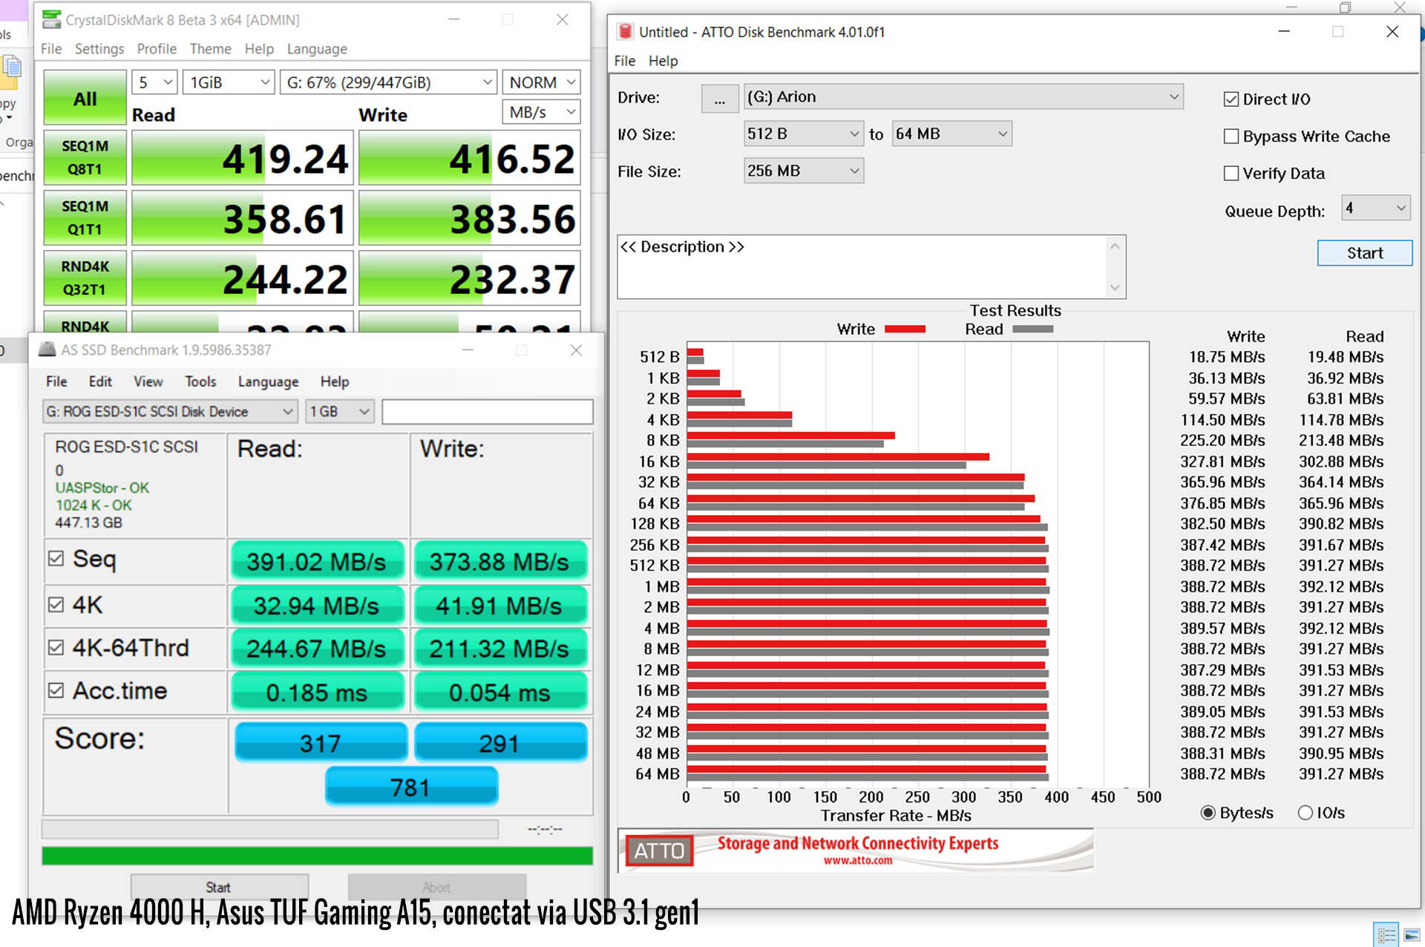Click the RND4K Q32T1 test button
This screenshot has height=947, width=1425.
click(x=85, y=278)
